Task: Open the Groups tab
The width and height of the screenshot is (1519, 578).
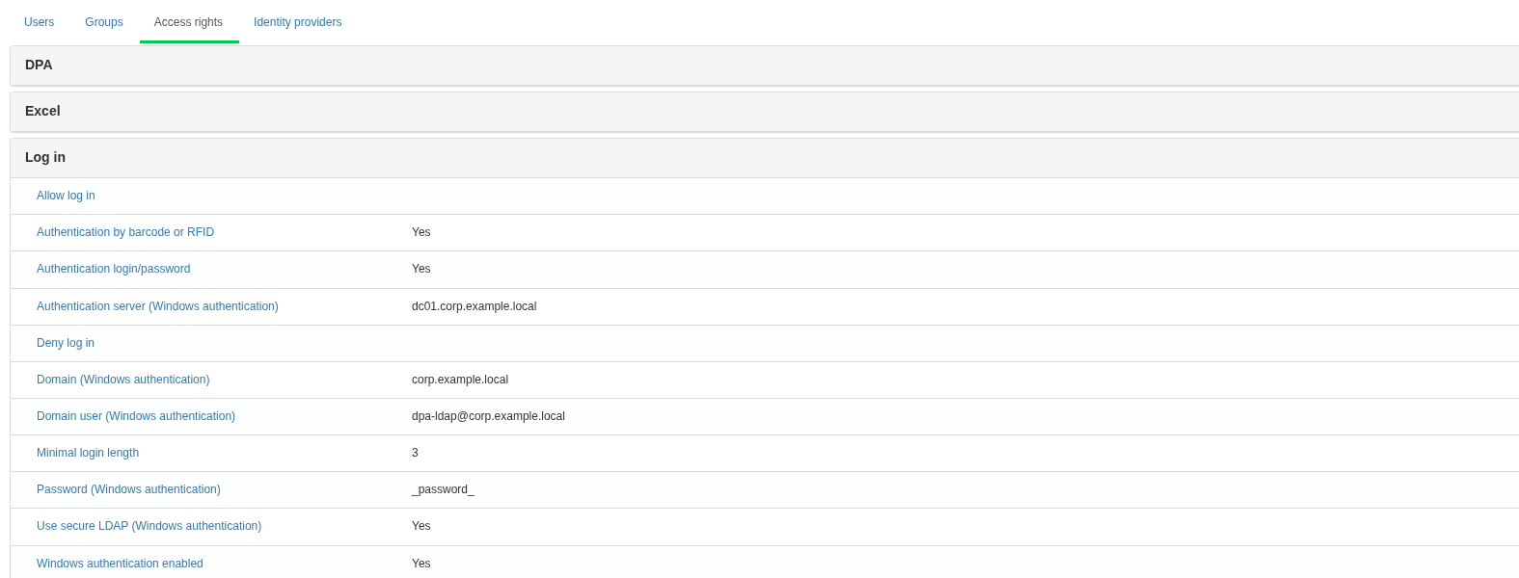Action: pos(104,22)
